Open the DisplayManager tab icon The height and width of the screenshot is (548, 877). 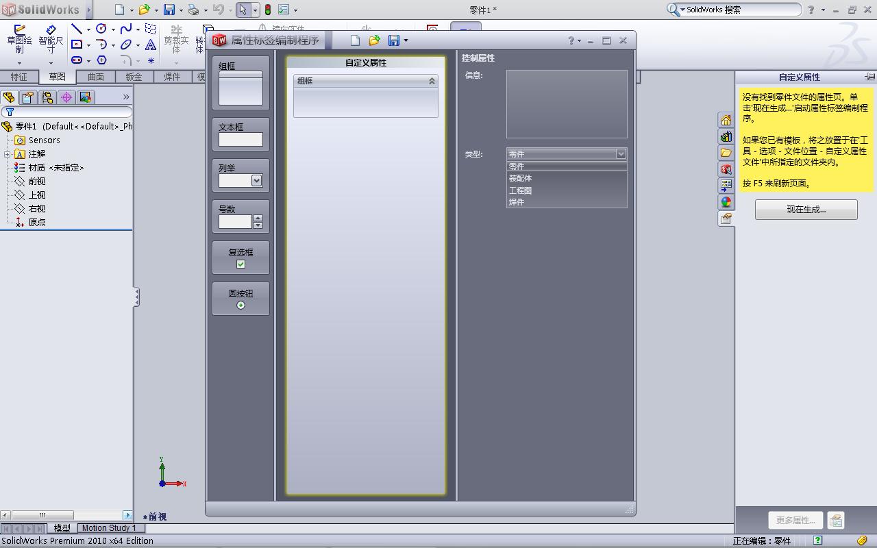[x=86, y=97]
